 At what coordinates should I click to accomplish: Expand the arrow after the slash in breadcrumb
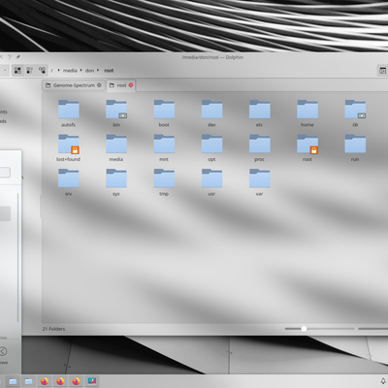58,70
